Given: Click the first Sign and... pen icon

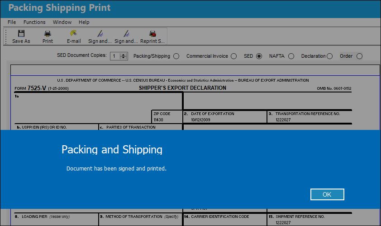Looking at the screenshot, I should (100, 33).
